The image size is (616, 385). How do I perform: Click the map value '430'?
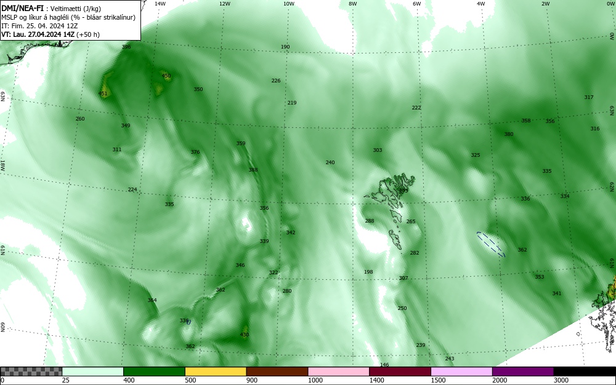[x=245, y=335]
